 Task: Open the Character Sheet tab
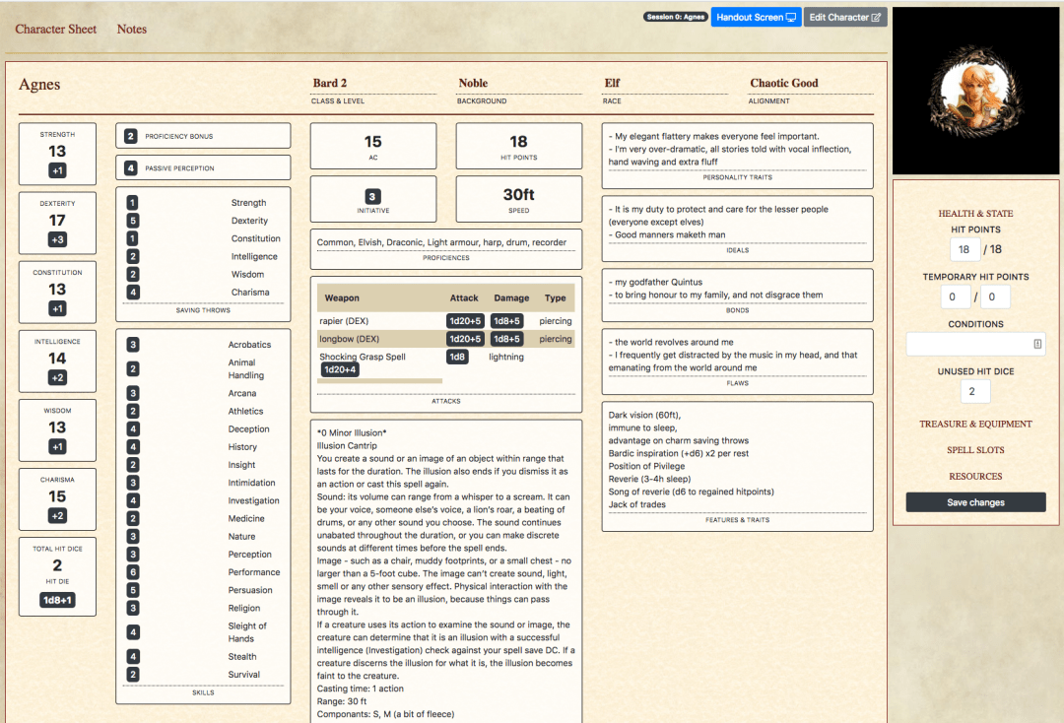(55, 30)
